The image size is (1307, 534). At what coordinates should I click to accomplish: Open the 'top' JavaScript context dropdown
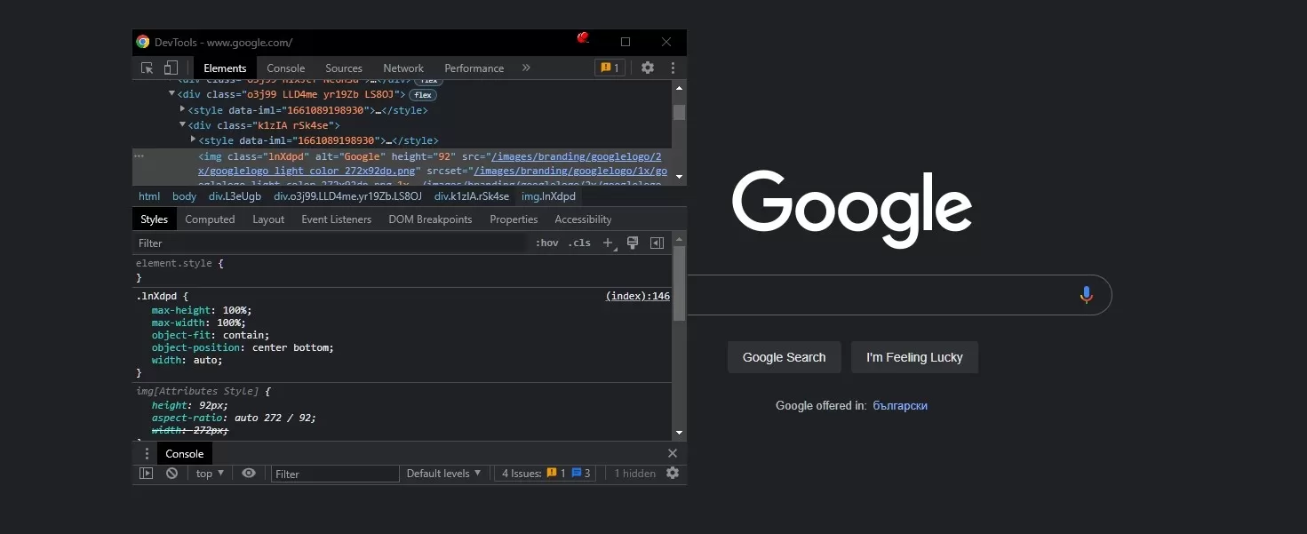pyautogui.click(x=210, y=474)
